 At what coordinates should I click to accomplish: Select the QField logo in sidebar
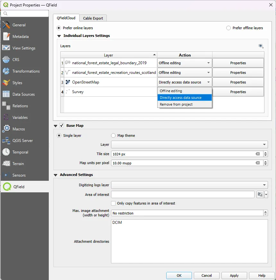[x=7, y=187]
